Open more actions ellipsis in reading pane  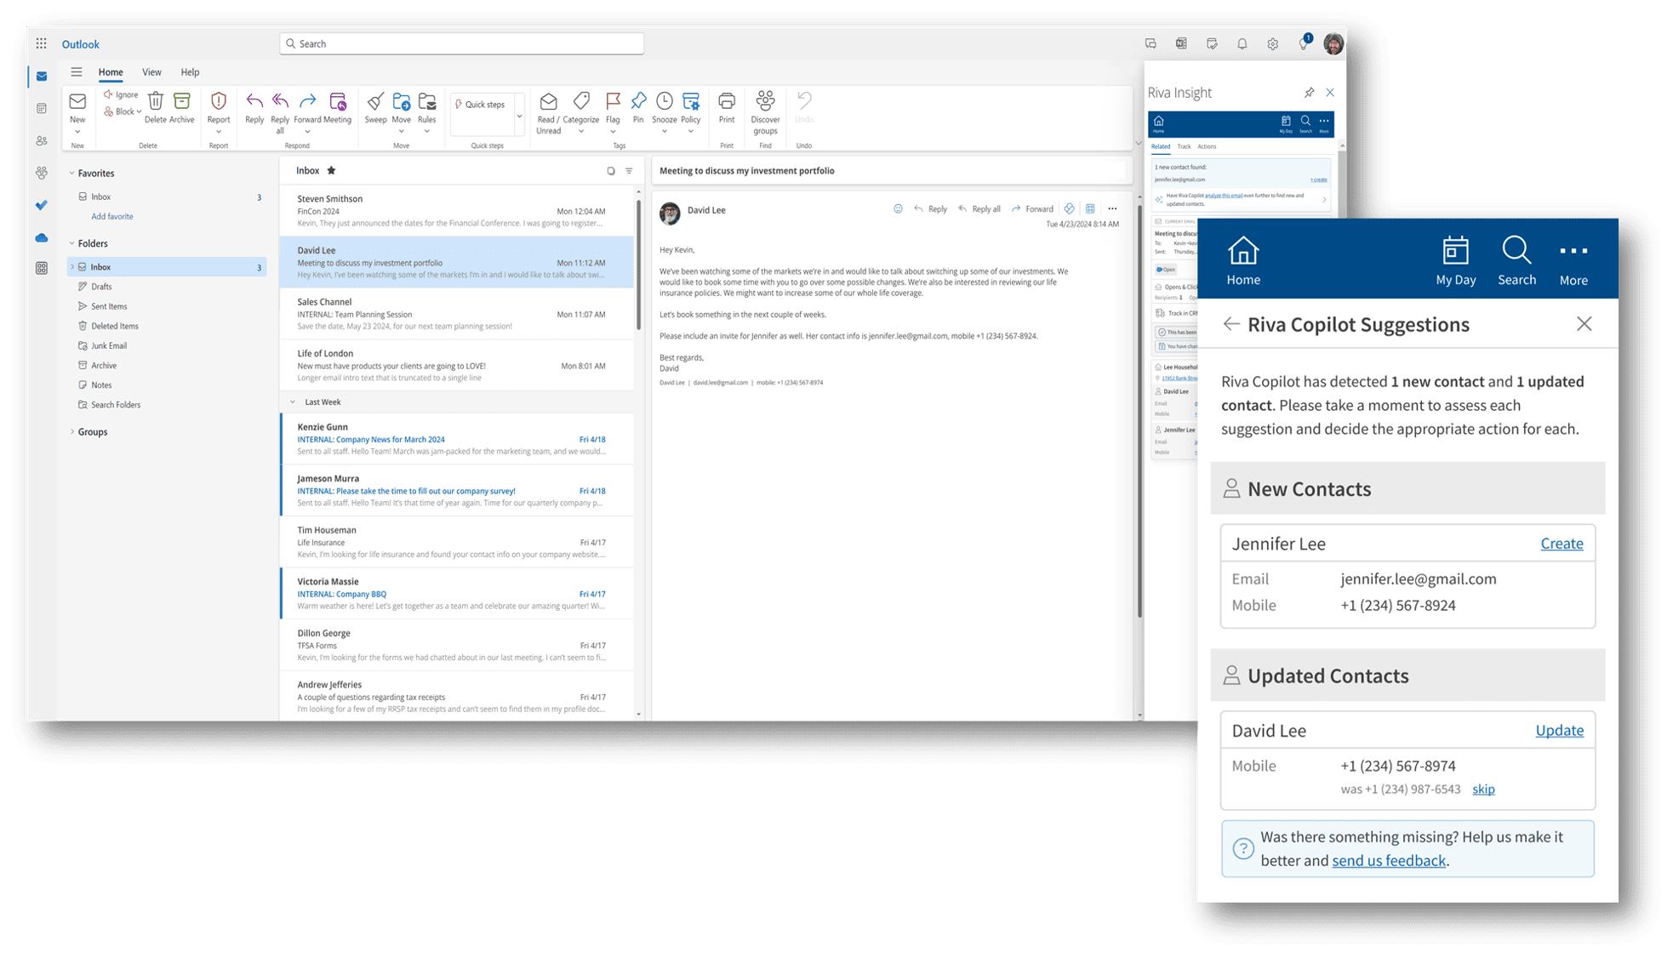pos(1112,209)
